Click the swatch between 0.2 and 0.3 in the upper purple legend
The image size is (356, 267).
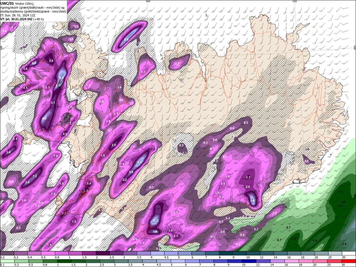[x=7, y=253]
